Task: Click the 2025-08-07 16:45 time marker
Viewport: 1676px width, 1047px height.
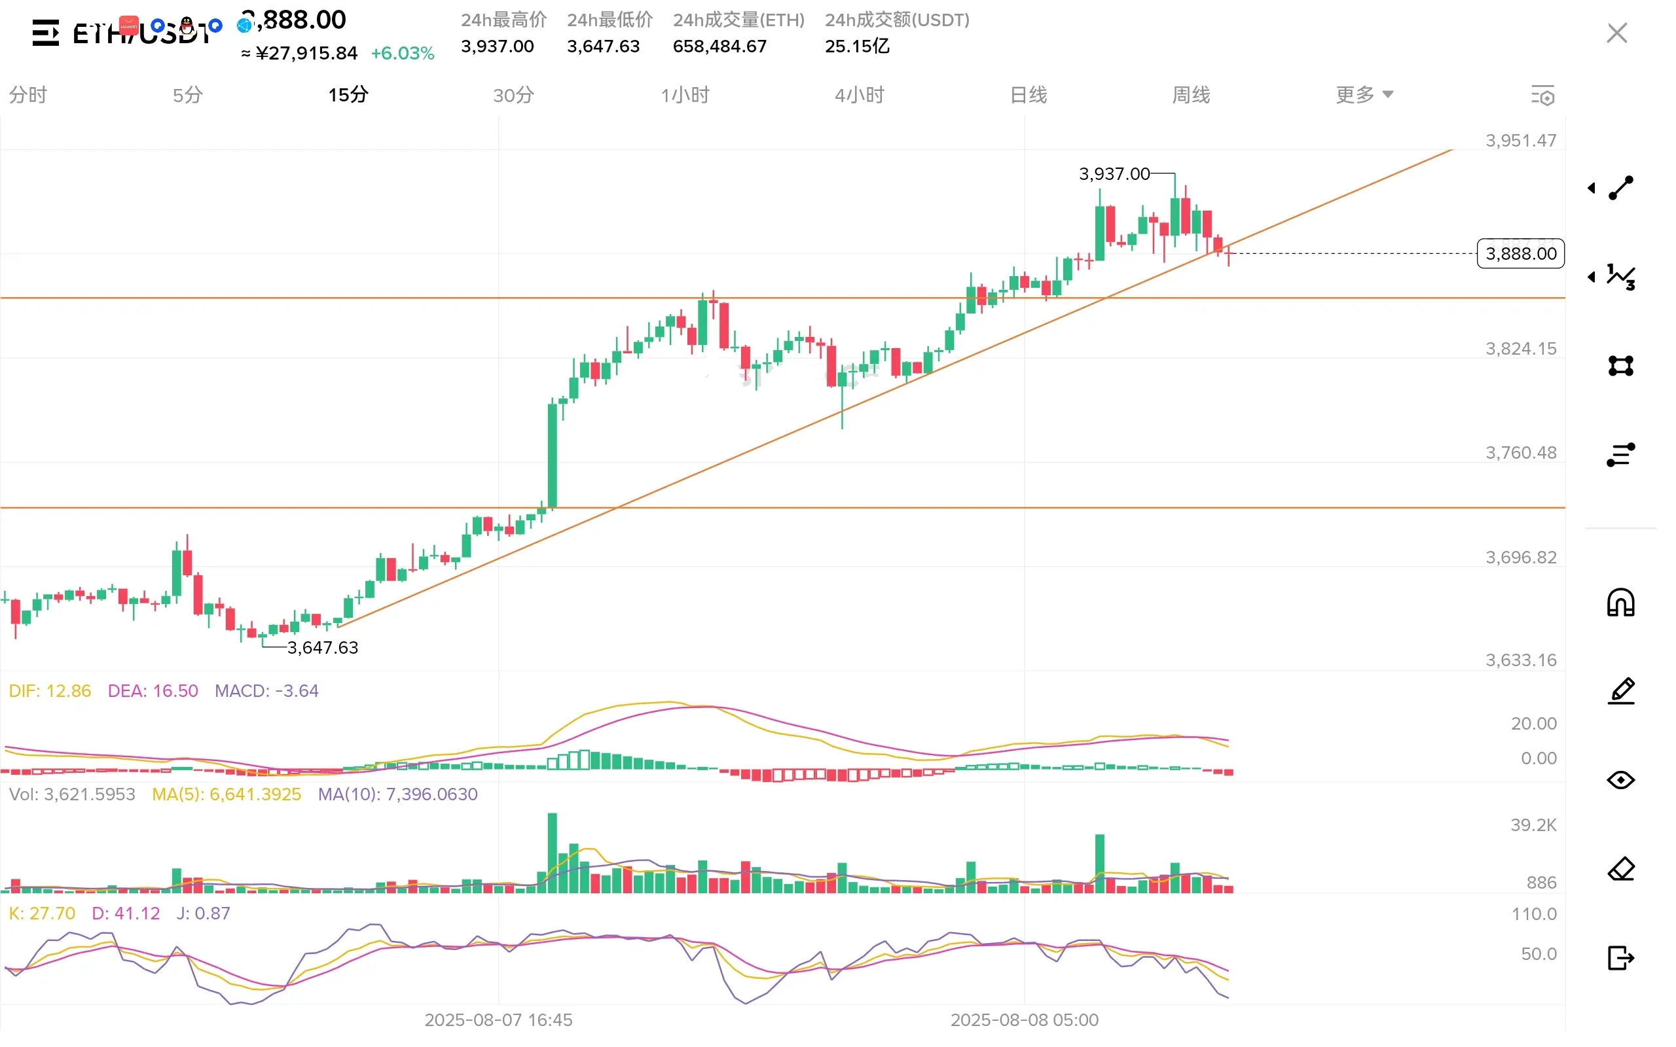Action: (499, 1020)
